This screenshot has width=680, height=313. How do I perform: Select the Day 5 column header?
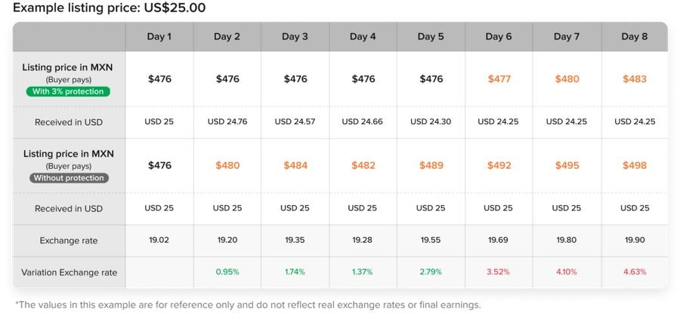click(431, 37)
